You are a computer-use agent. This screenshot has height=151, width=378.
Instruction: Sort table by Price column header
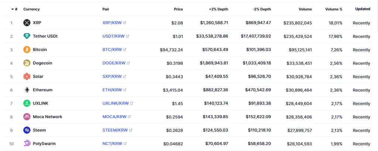pos(178,9)
